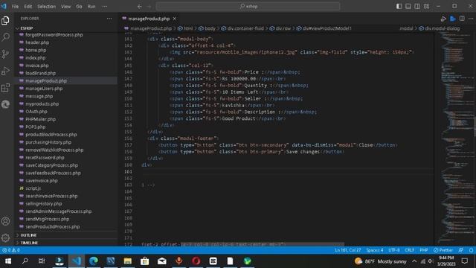Click the body breadcrumb item

[207, 28]
